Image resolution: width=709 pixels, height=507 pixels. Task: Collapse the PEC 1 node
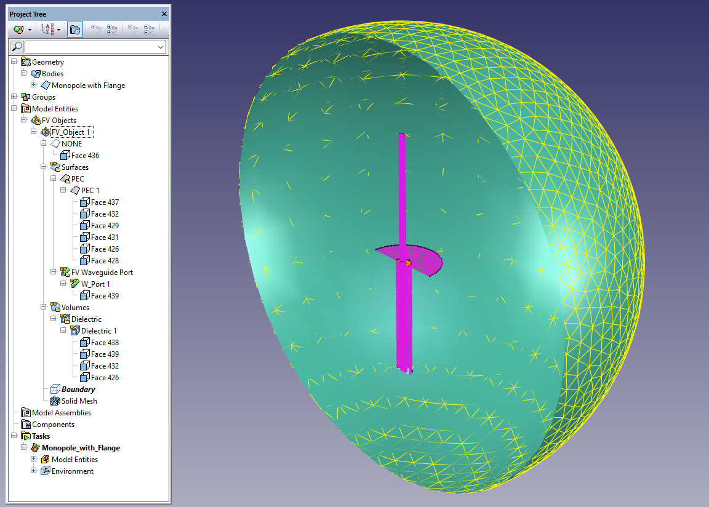[x=63, y=191]
